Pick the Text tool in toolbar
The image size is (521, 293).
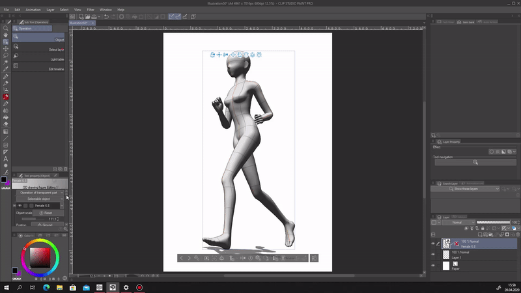point(6,158)
